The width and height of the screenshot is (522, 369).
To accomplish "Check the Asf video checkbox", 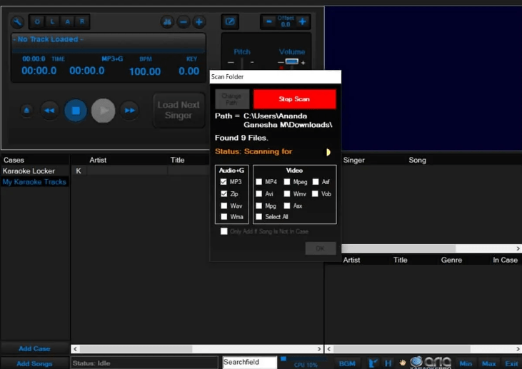I will click(x=315, y=182).
